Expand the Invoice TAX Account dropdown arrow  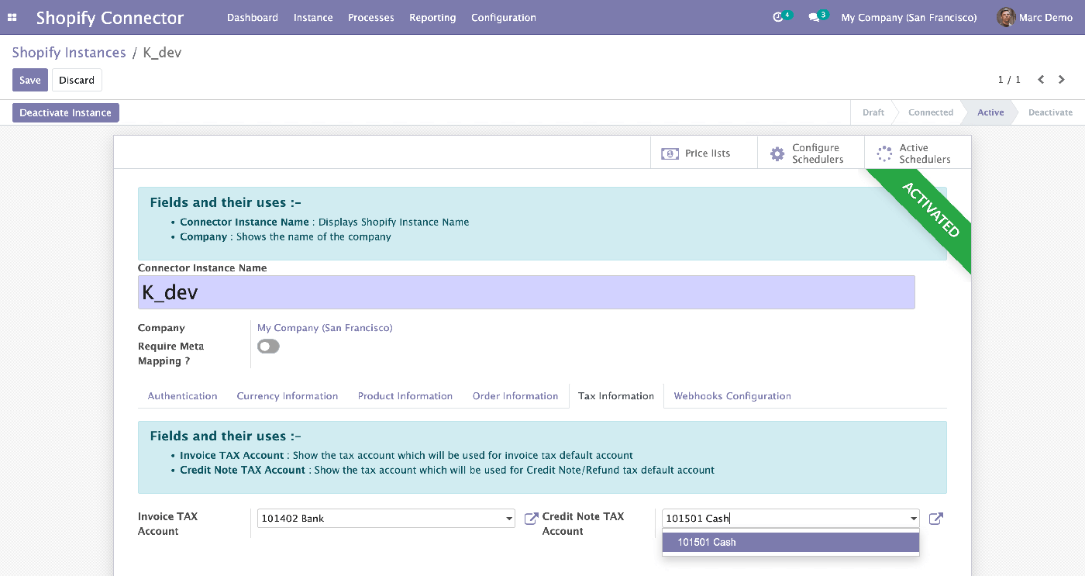coord(509,519)
